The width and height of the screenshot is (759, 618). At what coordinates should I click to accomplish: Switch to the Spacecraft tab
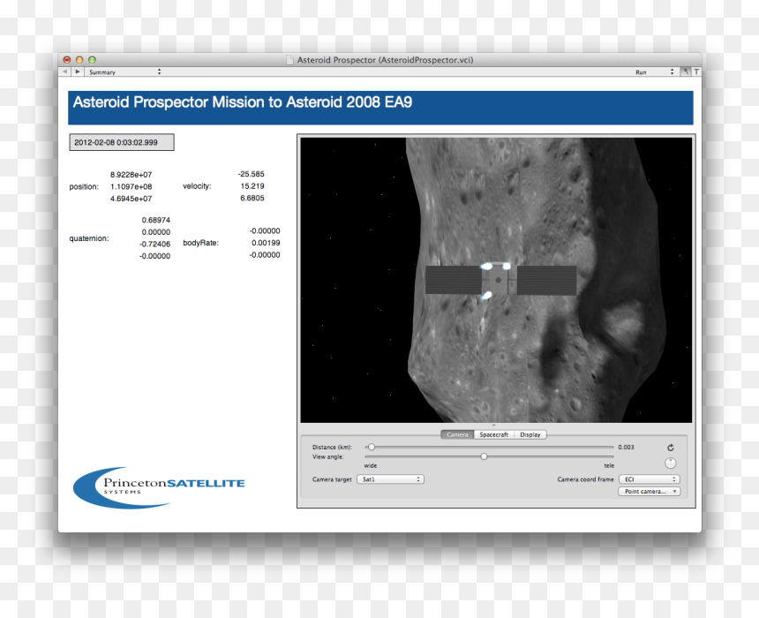[493, 434]
